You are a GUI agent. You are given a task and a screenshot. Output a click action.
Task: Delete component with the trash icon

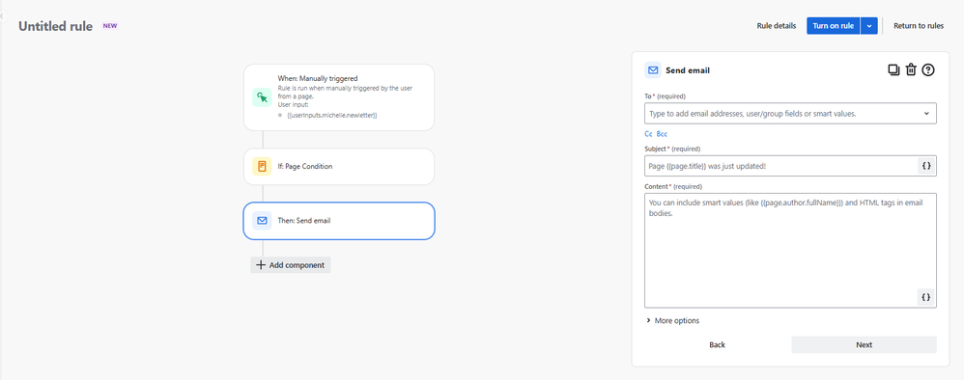click(911, 70)
